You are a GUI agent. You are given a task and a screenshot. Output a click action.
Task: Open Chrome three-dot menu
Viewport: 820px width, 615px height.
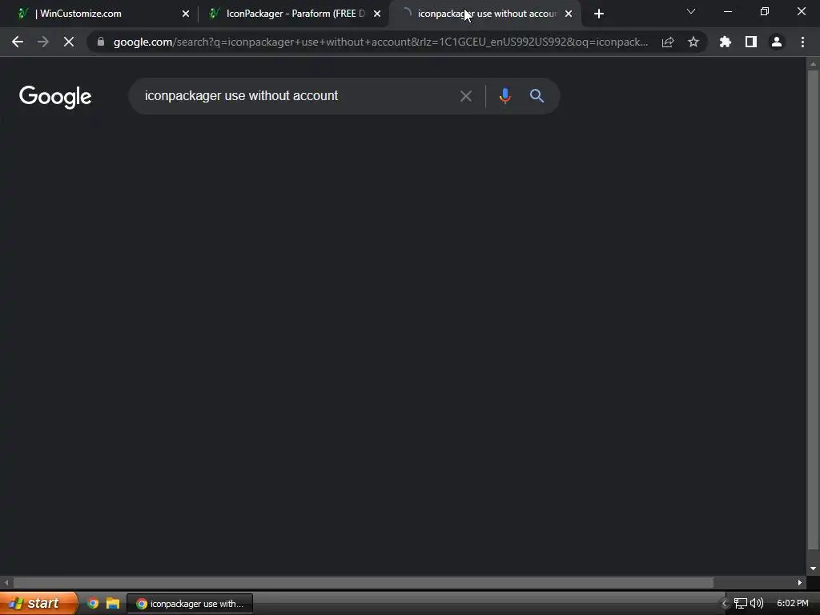802,42
